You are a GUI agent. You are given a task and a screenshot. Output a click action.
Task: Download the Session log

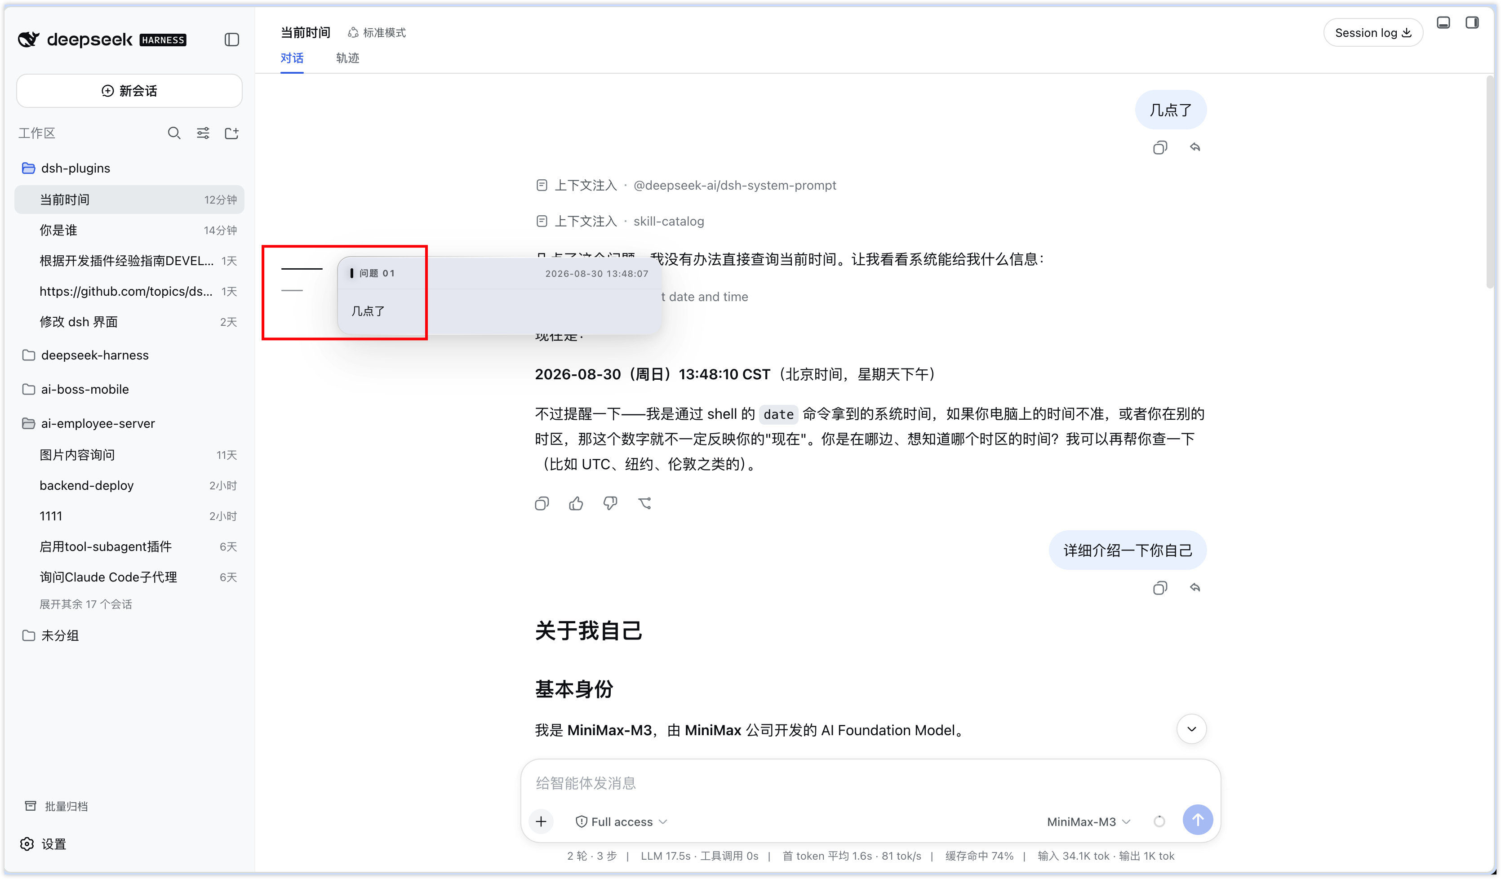click(1373, 33)
